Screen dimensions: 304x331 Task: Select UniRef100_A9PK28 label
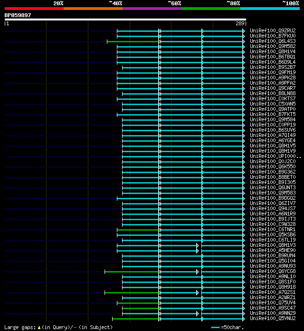click(273, 78)
